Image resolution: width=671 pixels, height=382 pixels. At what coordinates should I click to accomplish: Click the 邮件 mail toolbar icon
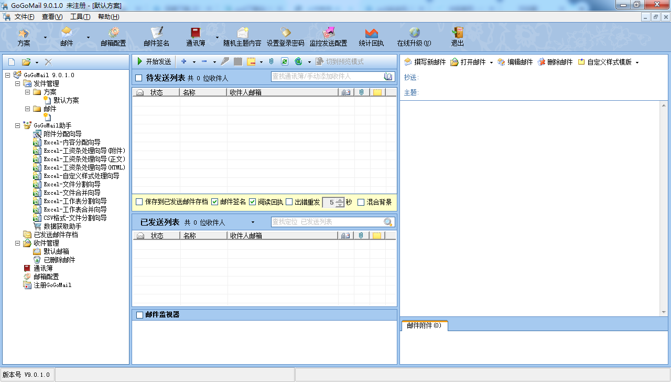coord(67,37)
